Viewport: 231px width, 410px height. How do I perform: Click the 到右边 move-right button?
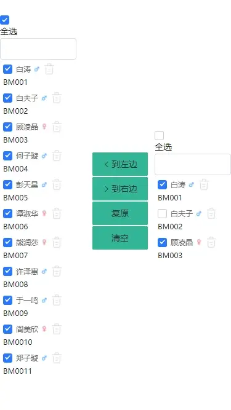tap(120, 189)
